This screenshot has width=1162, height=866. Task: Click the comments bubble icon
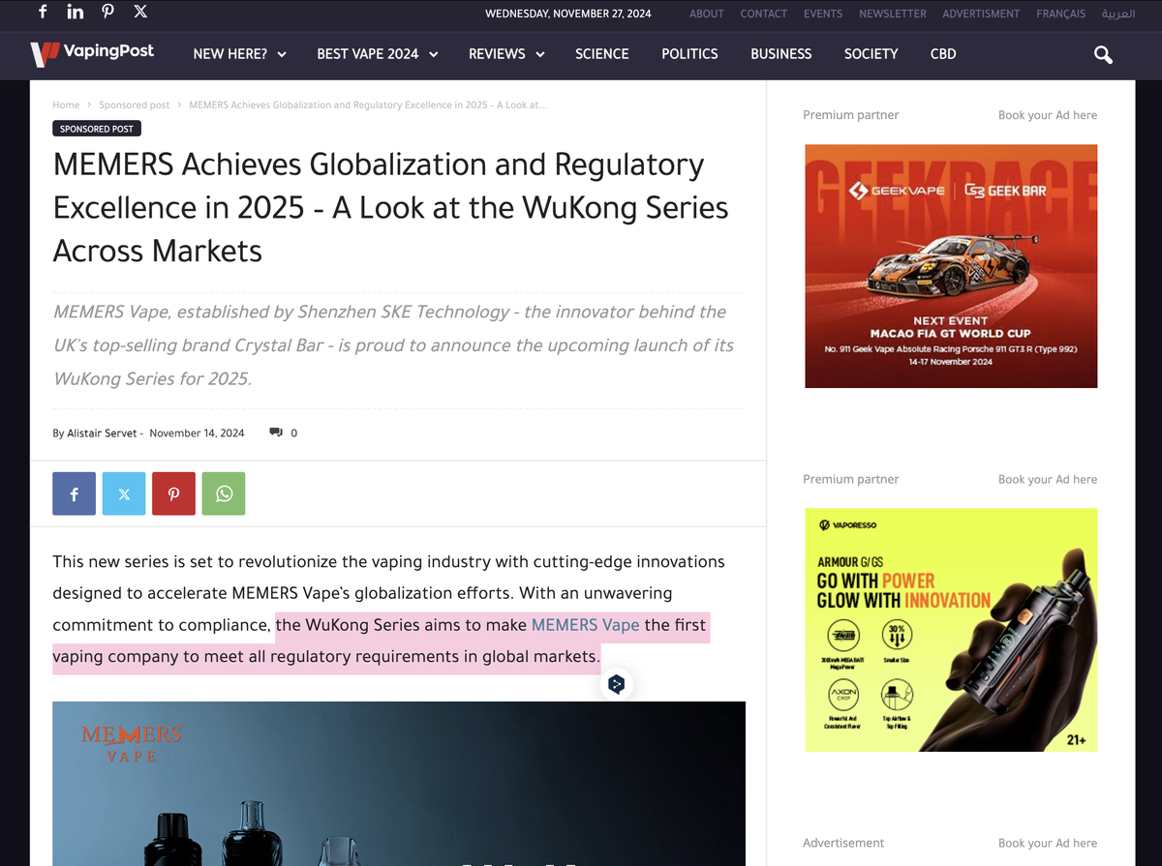coord(276,433)
